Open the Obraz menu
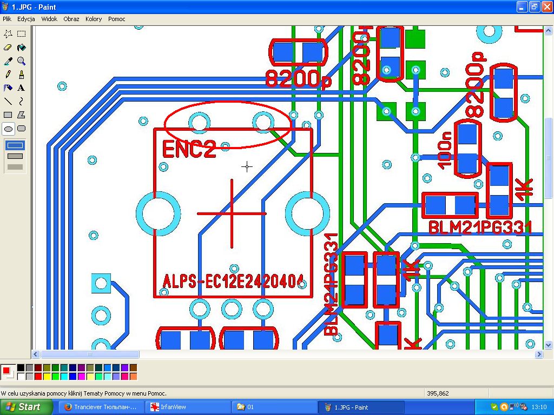This screenshot has height=415, width=554. click(x=71, y=19)
